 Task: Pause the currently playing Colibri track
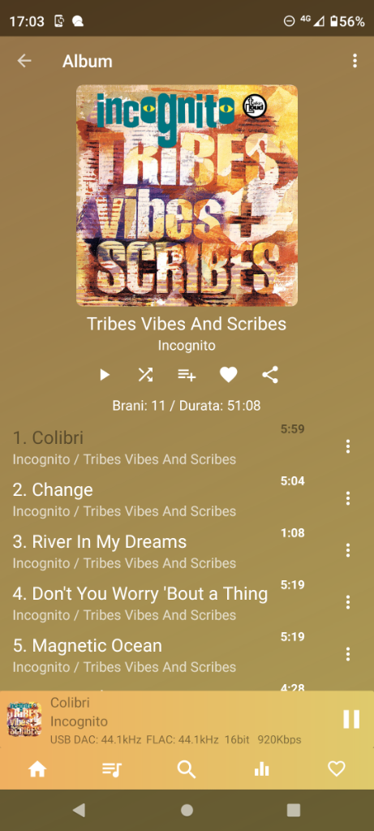coord(351,719)
